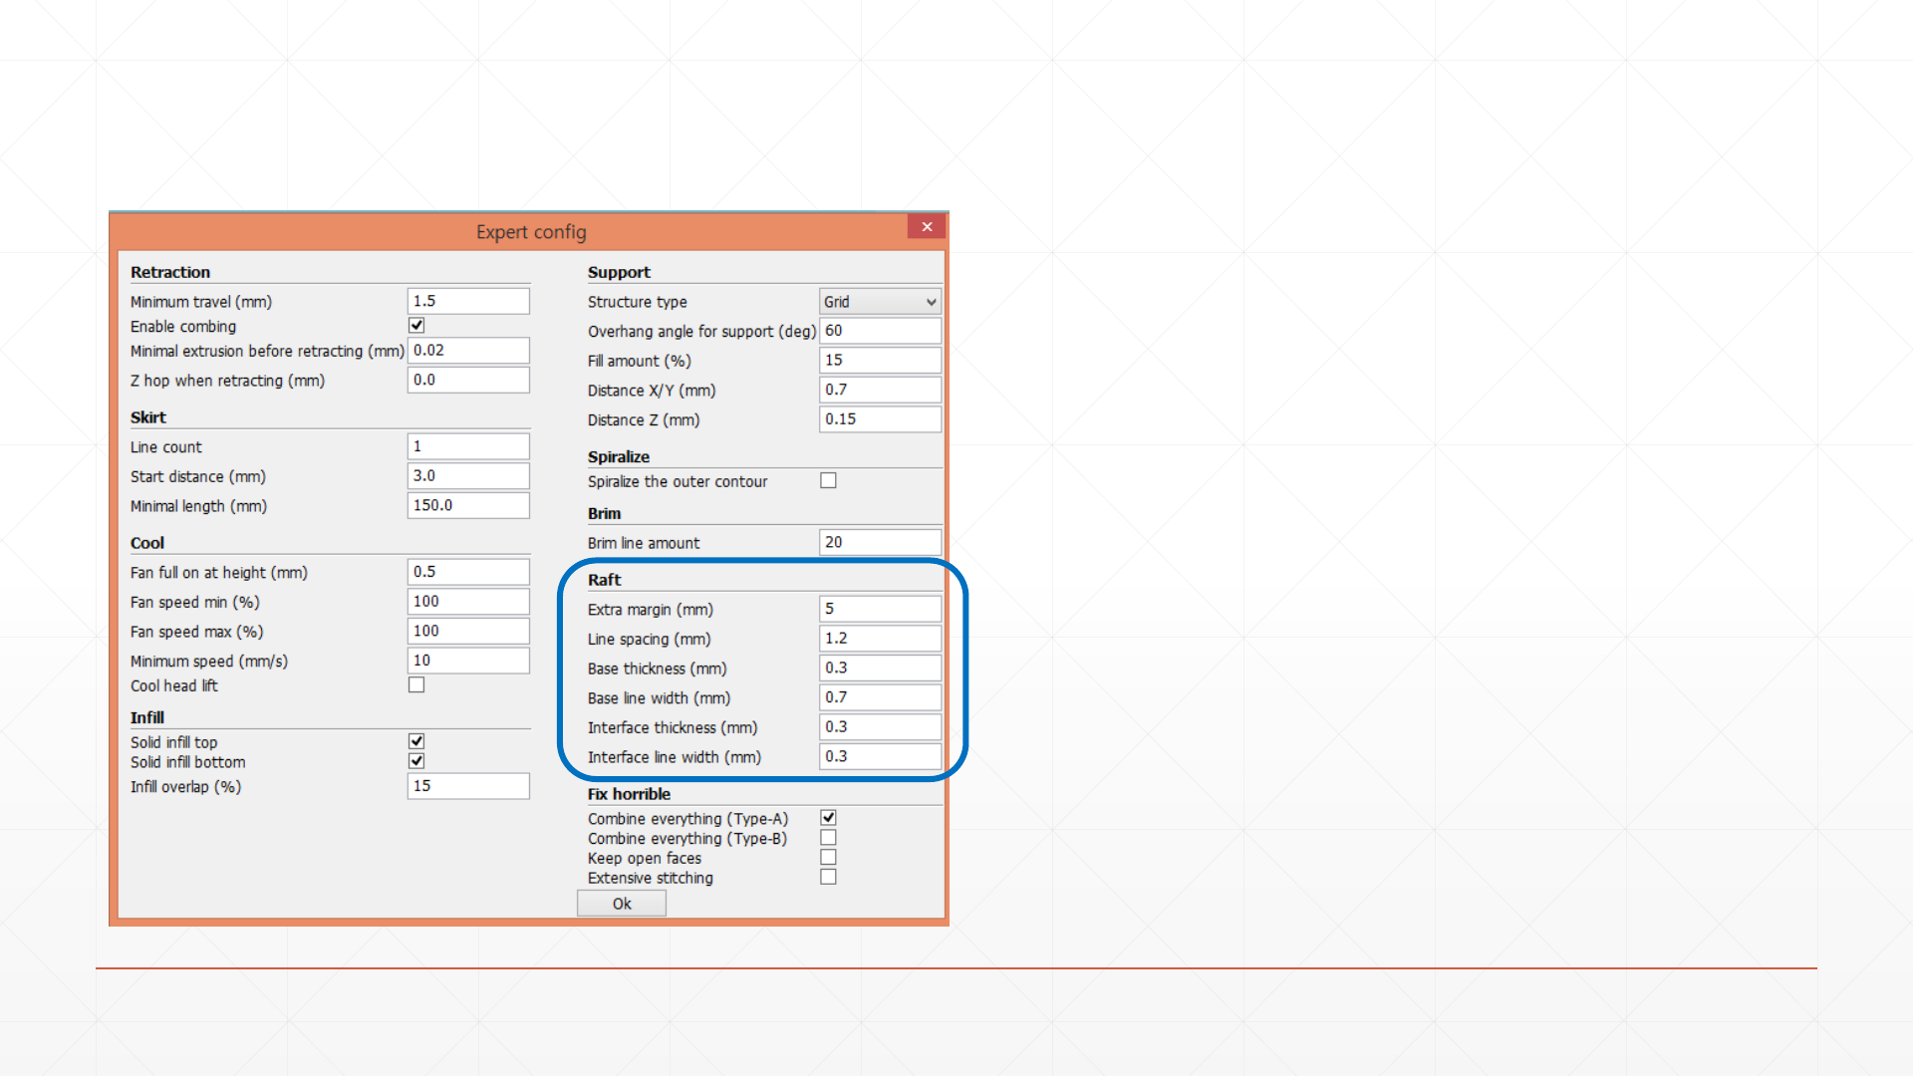The height and width of the screenshot is (1076, 1913).
Task: Edit the Z hop when retracting value
Action: (467, 380)
